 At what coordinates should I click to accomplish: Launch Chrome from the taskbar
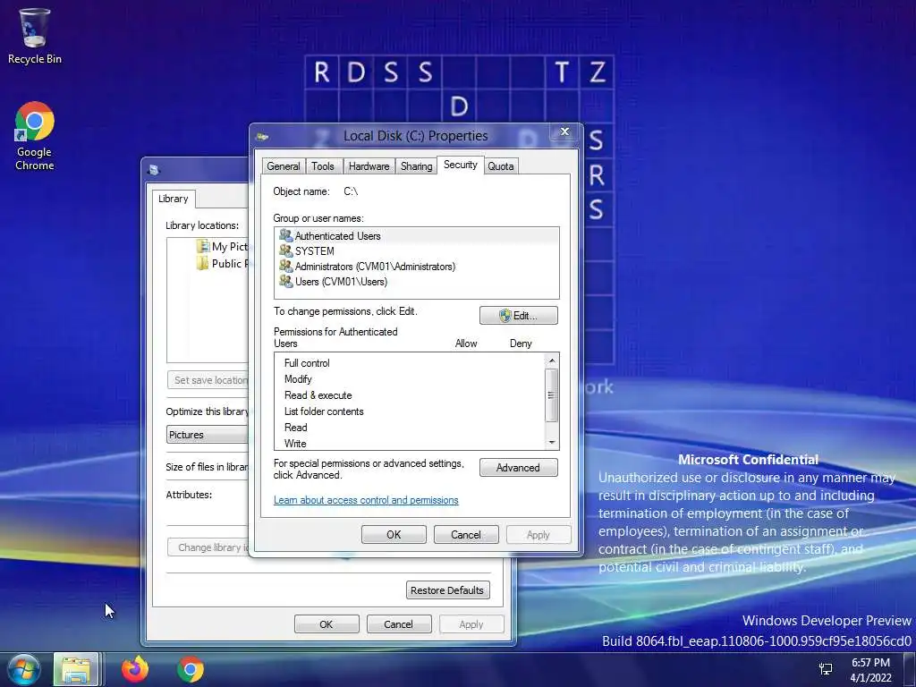191,669
